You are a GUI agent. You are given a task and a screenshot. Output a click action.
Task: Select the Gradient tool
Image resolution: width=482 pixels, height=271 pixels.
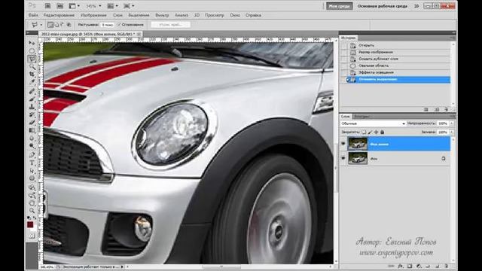32,130
